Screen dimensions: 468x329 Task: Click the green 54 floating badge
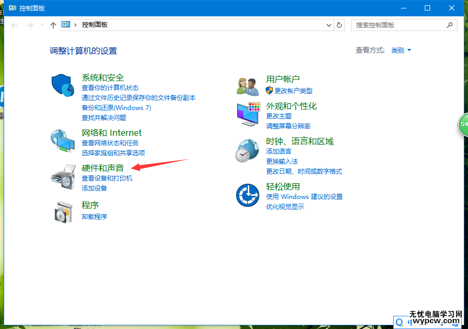coord(463,125)
